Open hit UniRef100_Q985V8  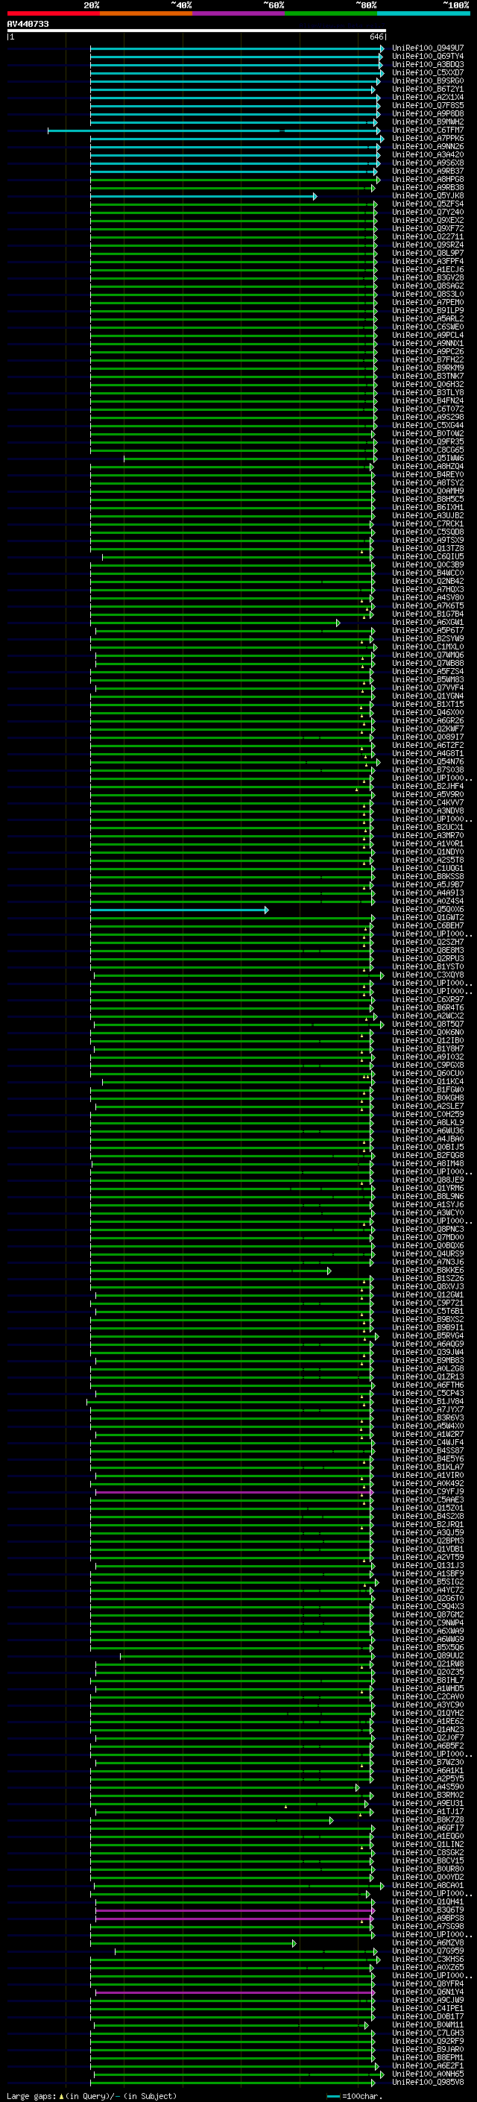point(427,2082)
